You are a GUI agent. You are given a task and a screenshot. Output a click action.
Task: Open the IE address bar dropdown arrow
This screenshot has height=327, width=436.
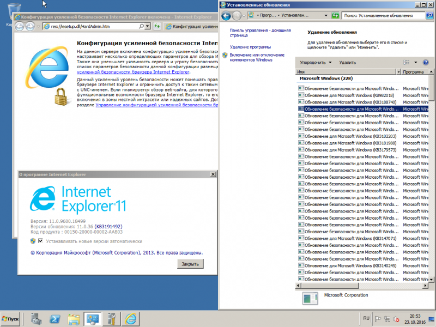(x=148, y=26)
